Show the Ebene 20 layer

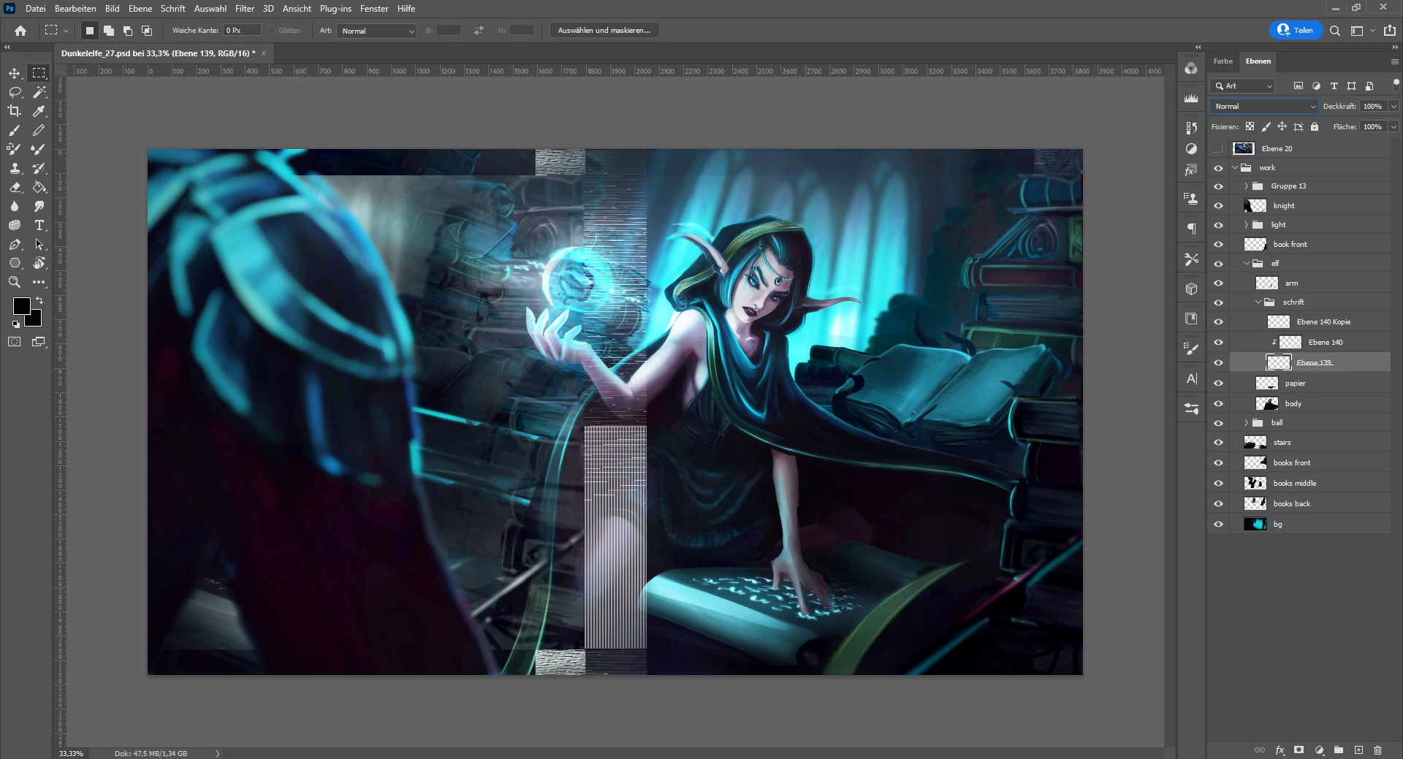[1218, 149]
